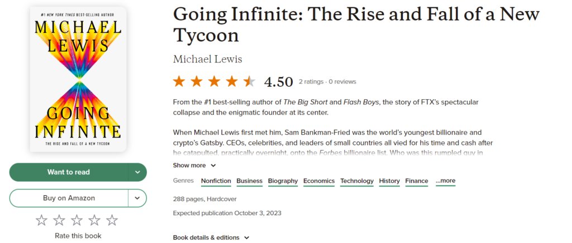The image size is (572, 243).
Task: Go to the Biography genre
Action: (283, 181)
